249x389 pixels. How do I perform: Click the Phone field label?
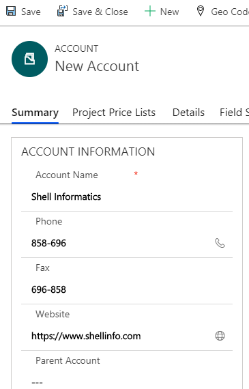(x=49, y=221)
